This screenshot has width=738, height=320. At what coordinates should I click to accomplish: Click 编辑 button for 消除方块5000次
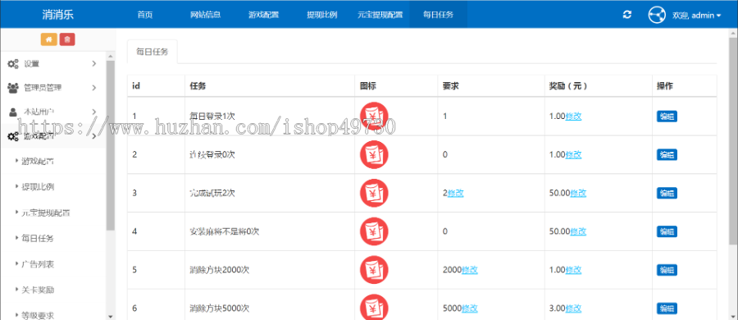pyautogui.click(x=667, y=309)
